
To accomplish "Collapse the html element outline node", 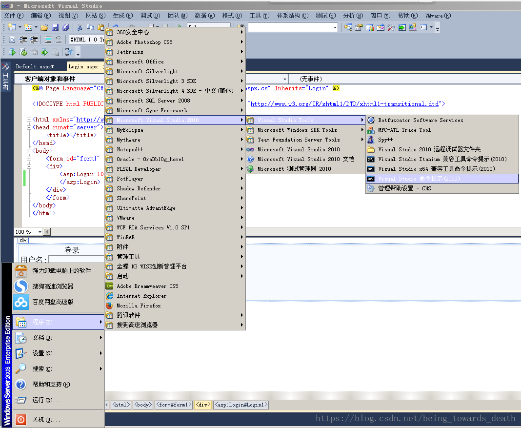I will click(x=29, y=120).
